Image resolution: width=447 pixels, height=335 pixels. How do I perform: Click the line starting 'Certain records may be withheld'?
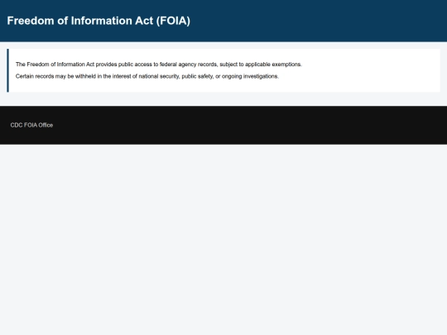tap(147, 76)
